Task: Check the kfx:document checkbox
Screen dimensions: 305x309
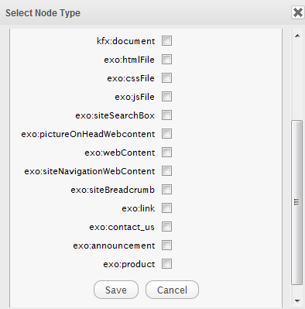Action: click(x=166, y=41)
